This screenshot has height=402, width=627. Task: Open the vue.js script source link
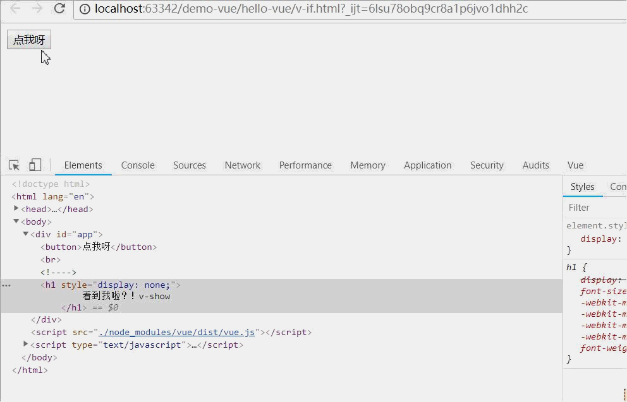pyautogui.click(x=176, y=332)
